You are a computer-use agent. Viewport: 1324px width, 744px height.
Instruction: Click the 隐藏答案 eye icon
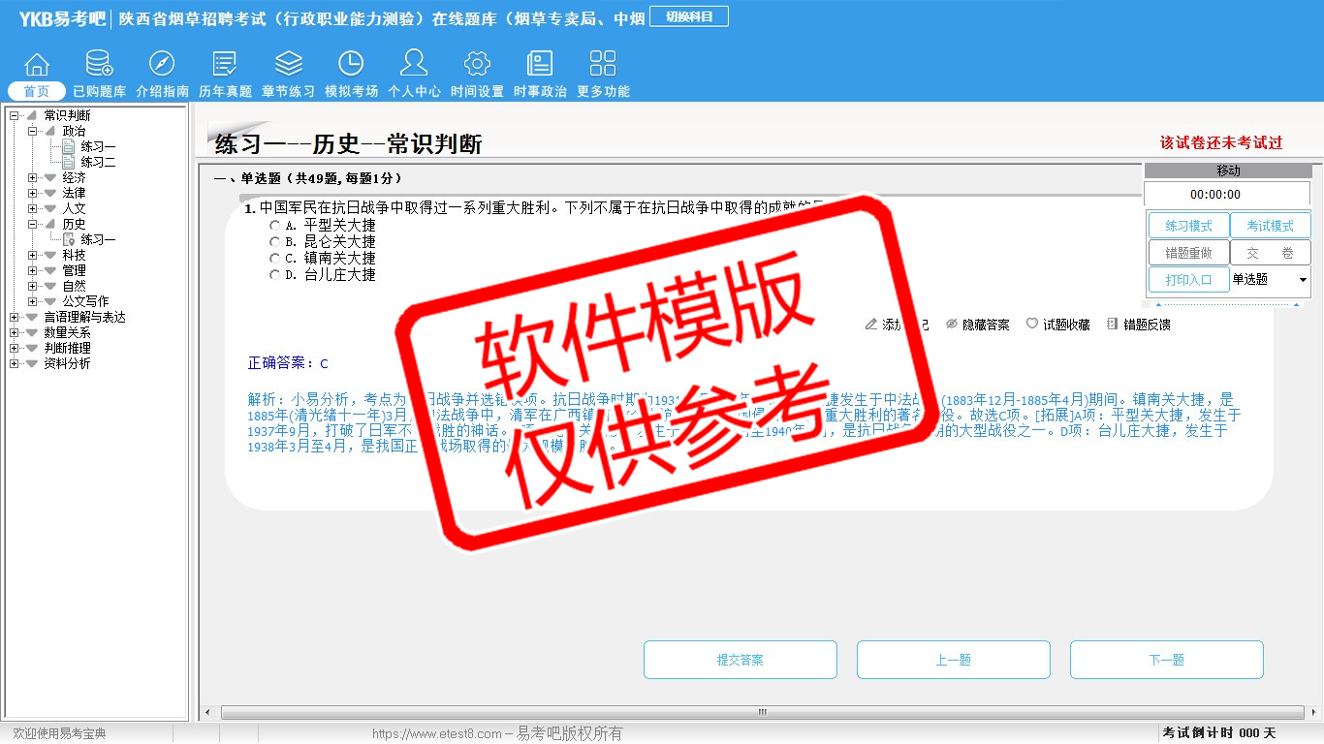951,324
